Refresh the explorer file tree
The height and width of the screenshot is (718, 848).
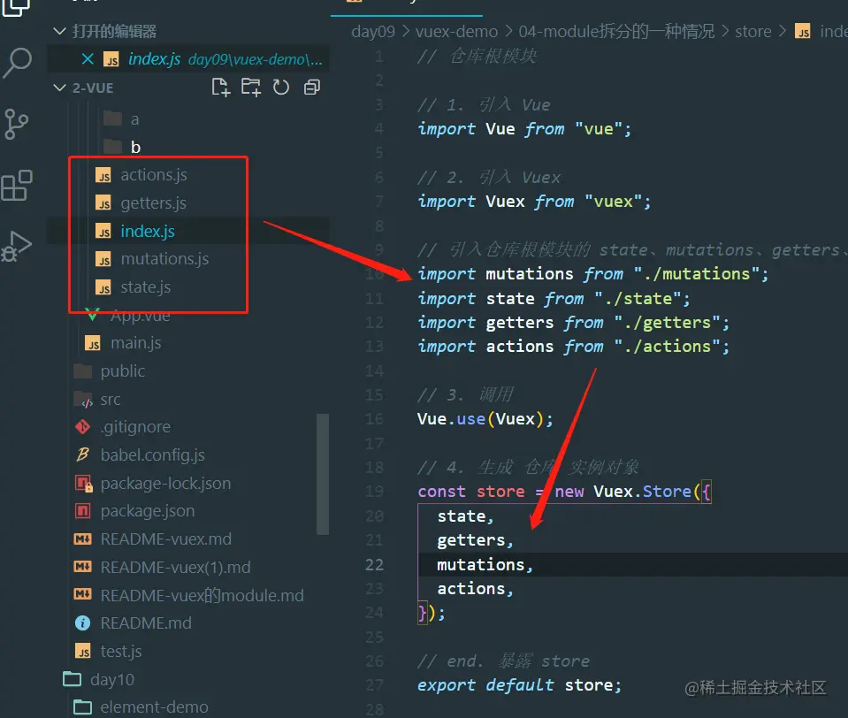pyautogui.click(x=280, y=87)
